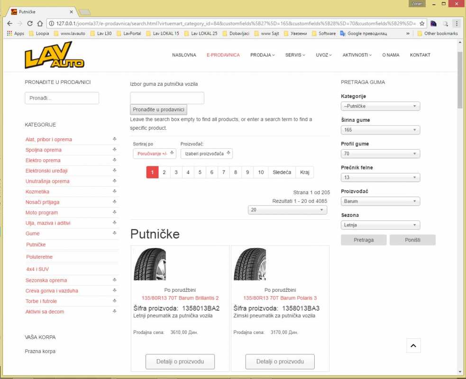This screenshot has width=466, height=379.
Task: Go to the KONTAKT page
Action: point(420,55)
